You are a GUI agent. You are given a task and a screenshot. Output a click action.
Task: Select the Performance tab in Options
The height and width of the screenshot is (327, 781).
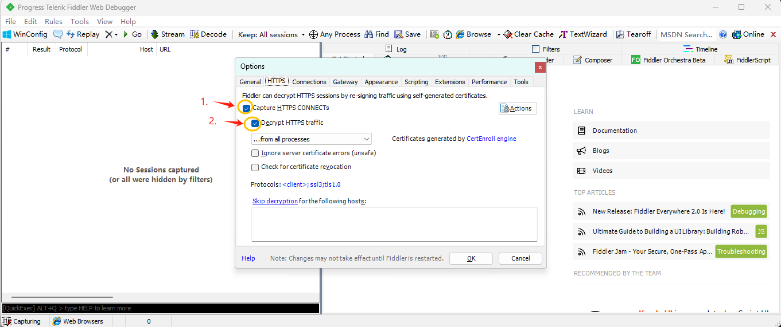click(489, 82)
